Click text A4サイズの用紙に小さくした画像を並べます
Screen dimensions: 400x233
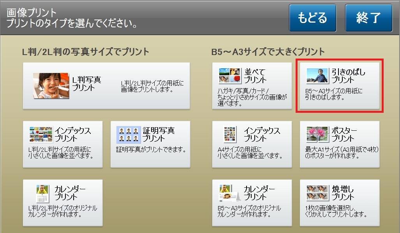[x=250, y=153]
